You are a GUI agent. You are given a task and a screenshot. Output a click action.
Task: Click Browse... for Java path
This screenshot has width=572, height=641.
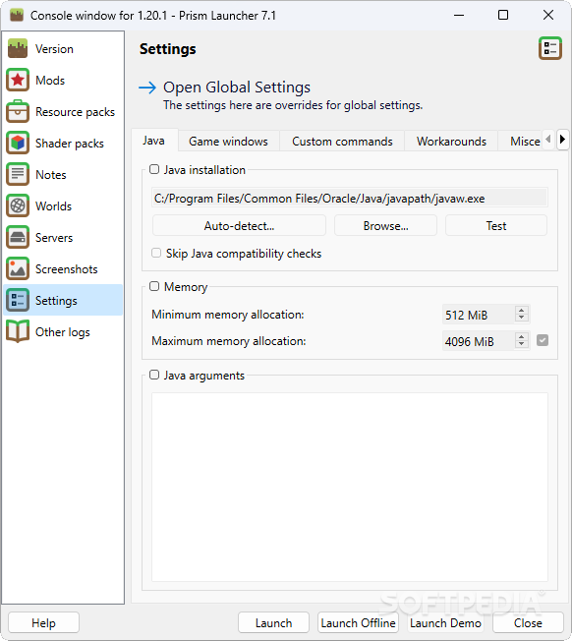pos(385,225)
